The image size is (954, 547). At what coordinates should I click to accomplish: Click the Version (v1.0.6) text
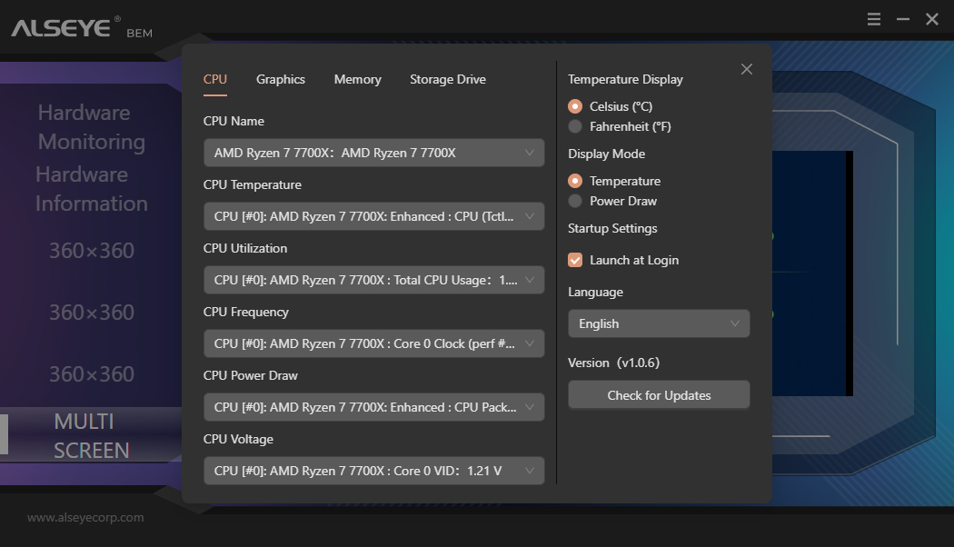click(x=613, y=363)
